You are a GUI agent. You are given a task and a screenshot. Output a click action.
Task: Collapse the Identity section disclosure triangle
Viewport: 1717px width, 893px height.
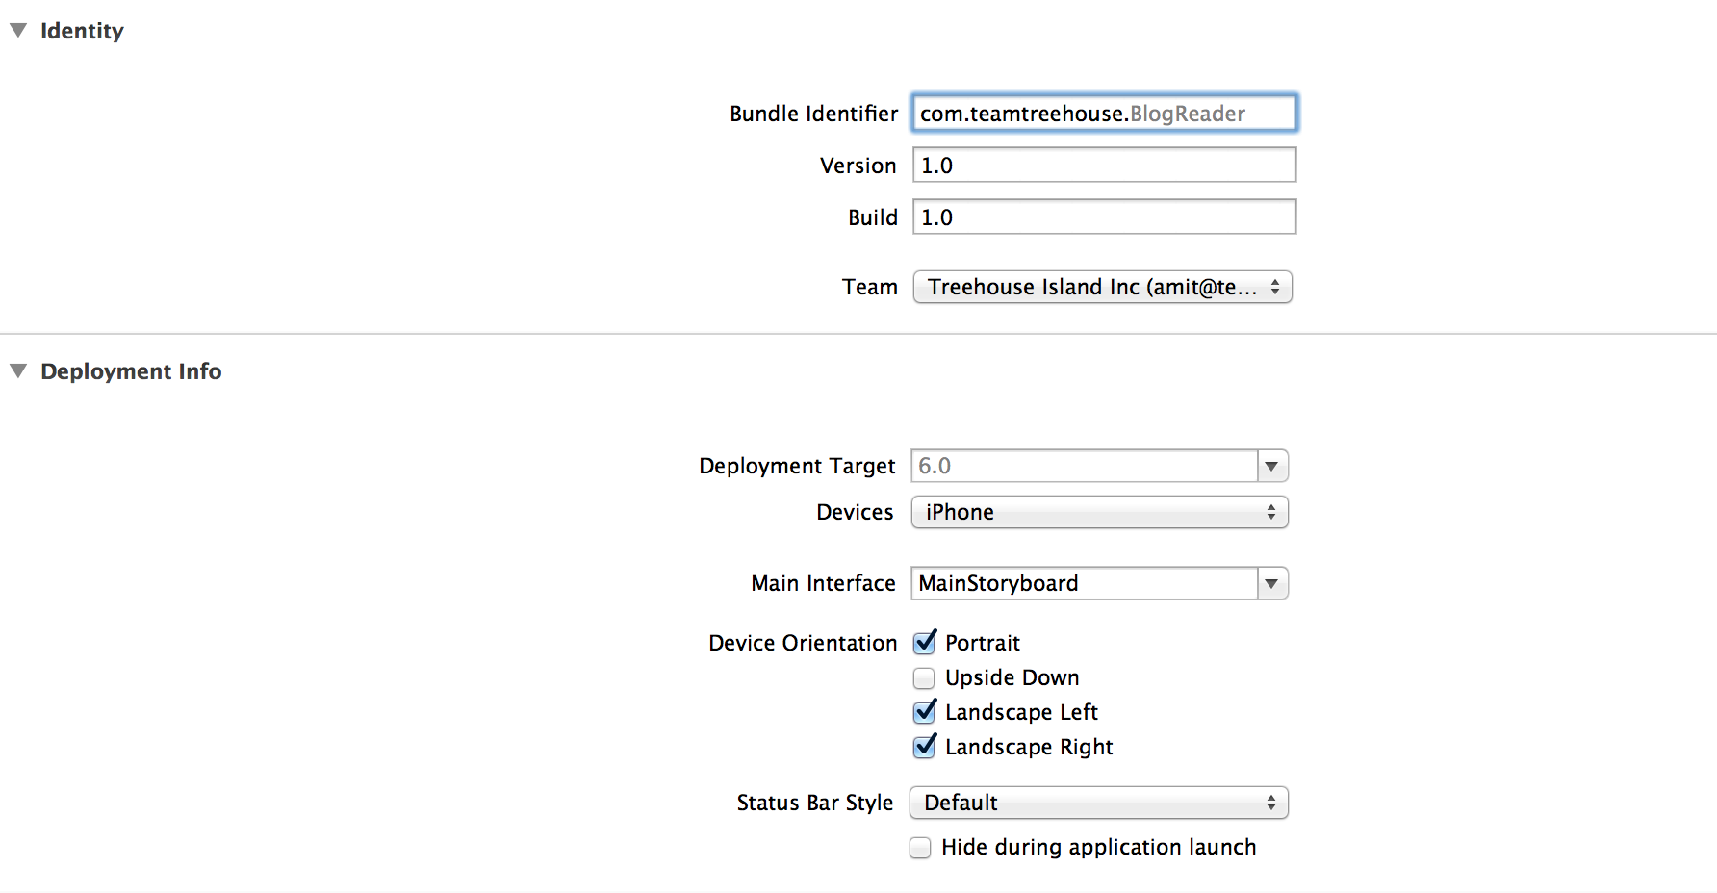(18, 31)
